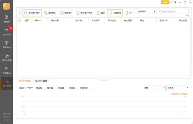The width and height of the screenshot is (193, 124).
Task: Click 添加推广账户 to add an account
Action: (x=32, y=13)
